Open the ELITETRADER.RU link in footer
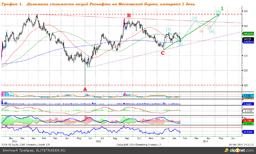256x154 pixels. tap(51, 150)
